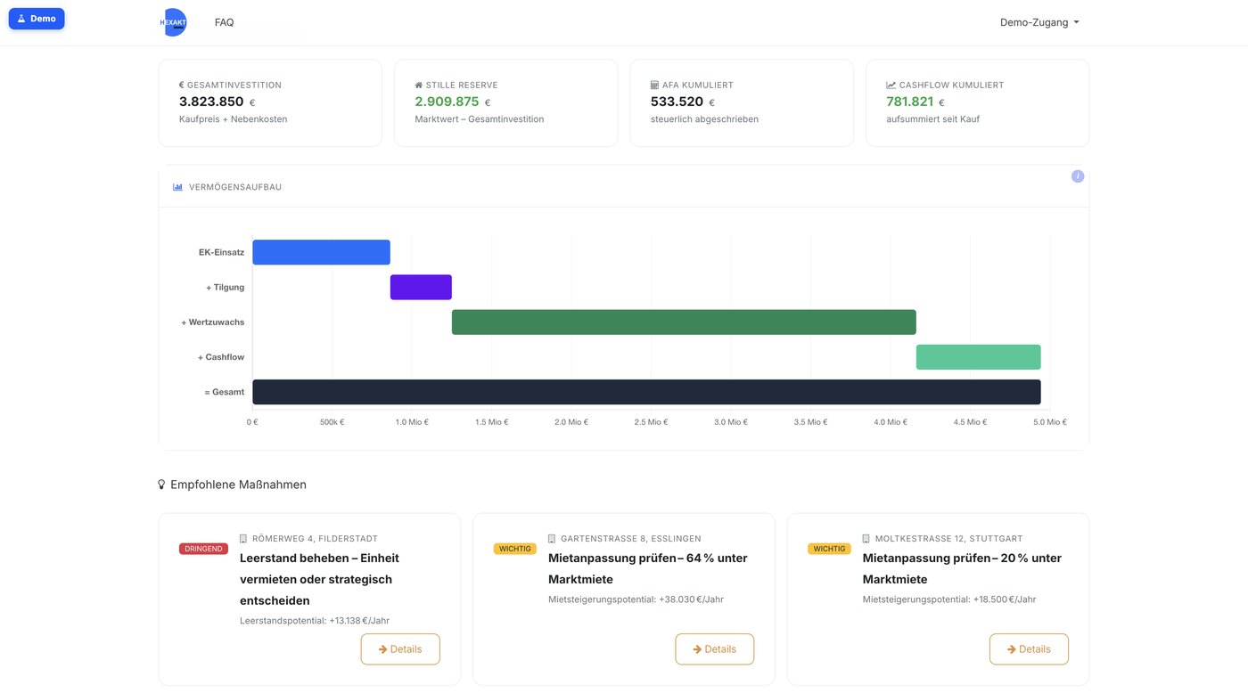Click the lightbulb icon beside Empfohlene Maßnahmen
This screenshot has height=693, width=1248.
point(161,485)
